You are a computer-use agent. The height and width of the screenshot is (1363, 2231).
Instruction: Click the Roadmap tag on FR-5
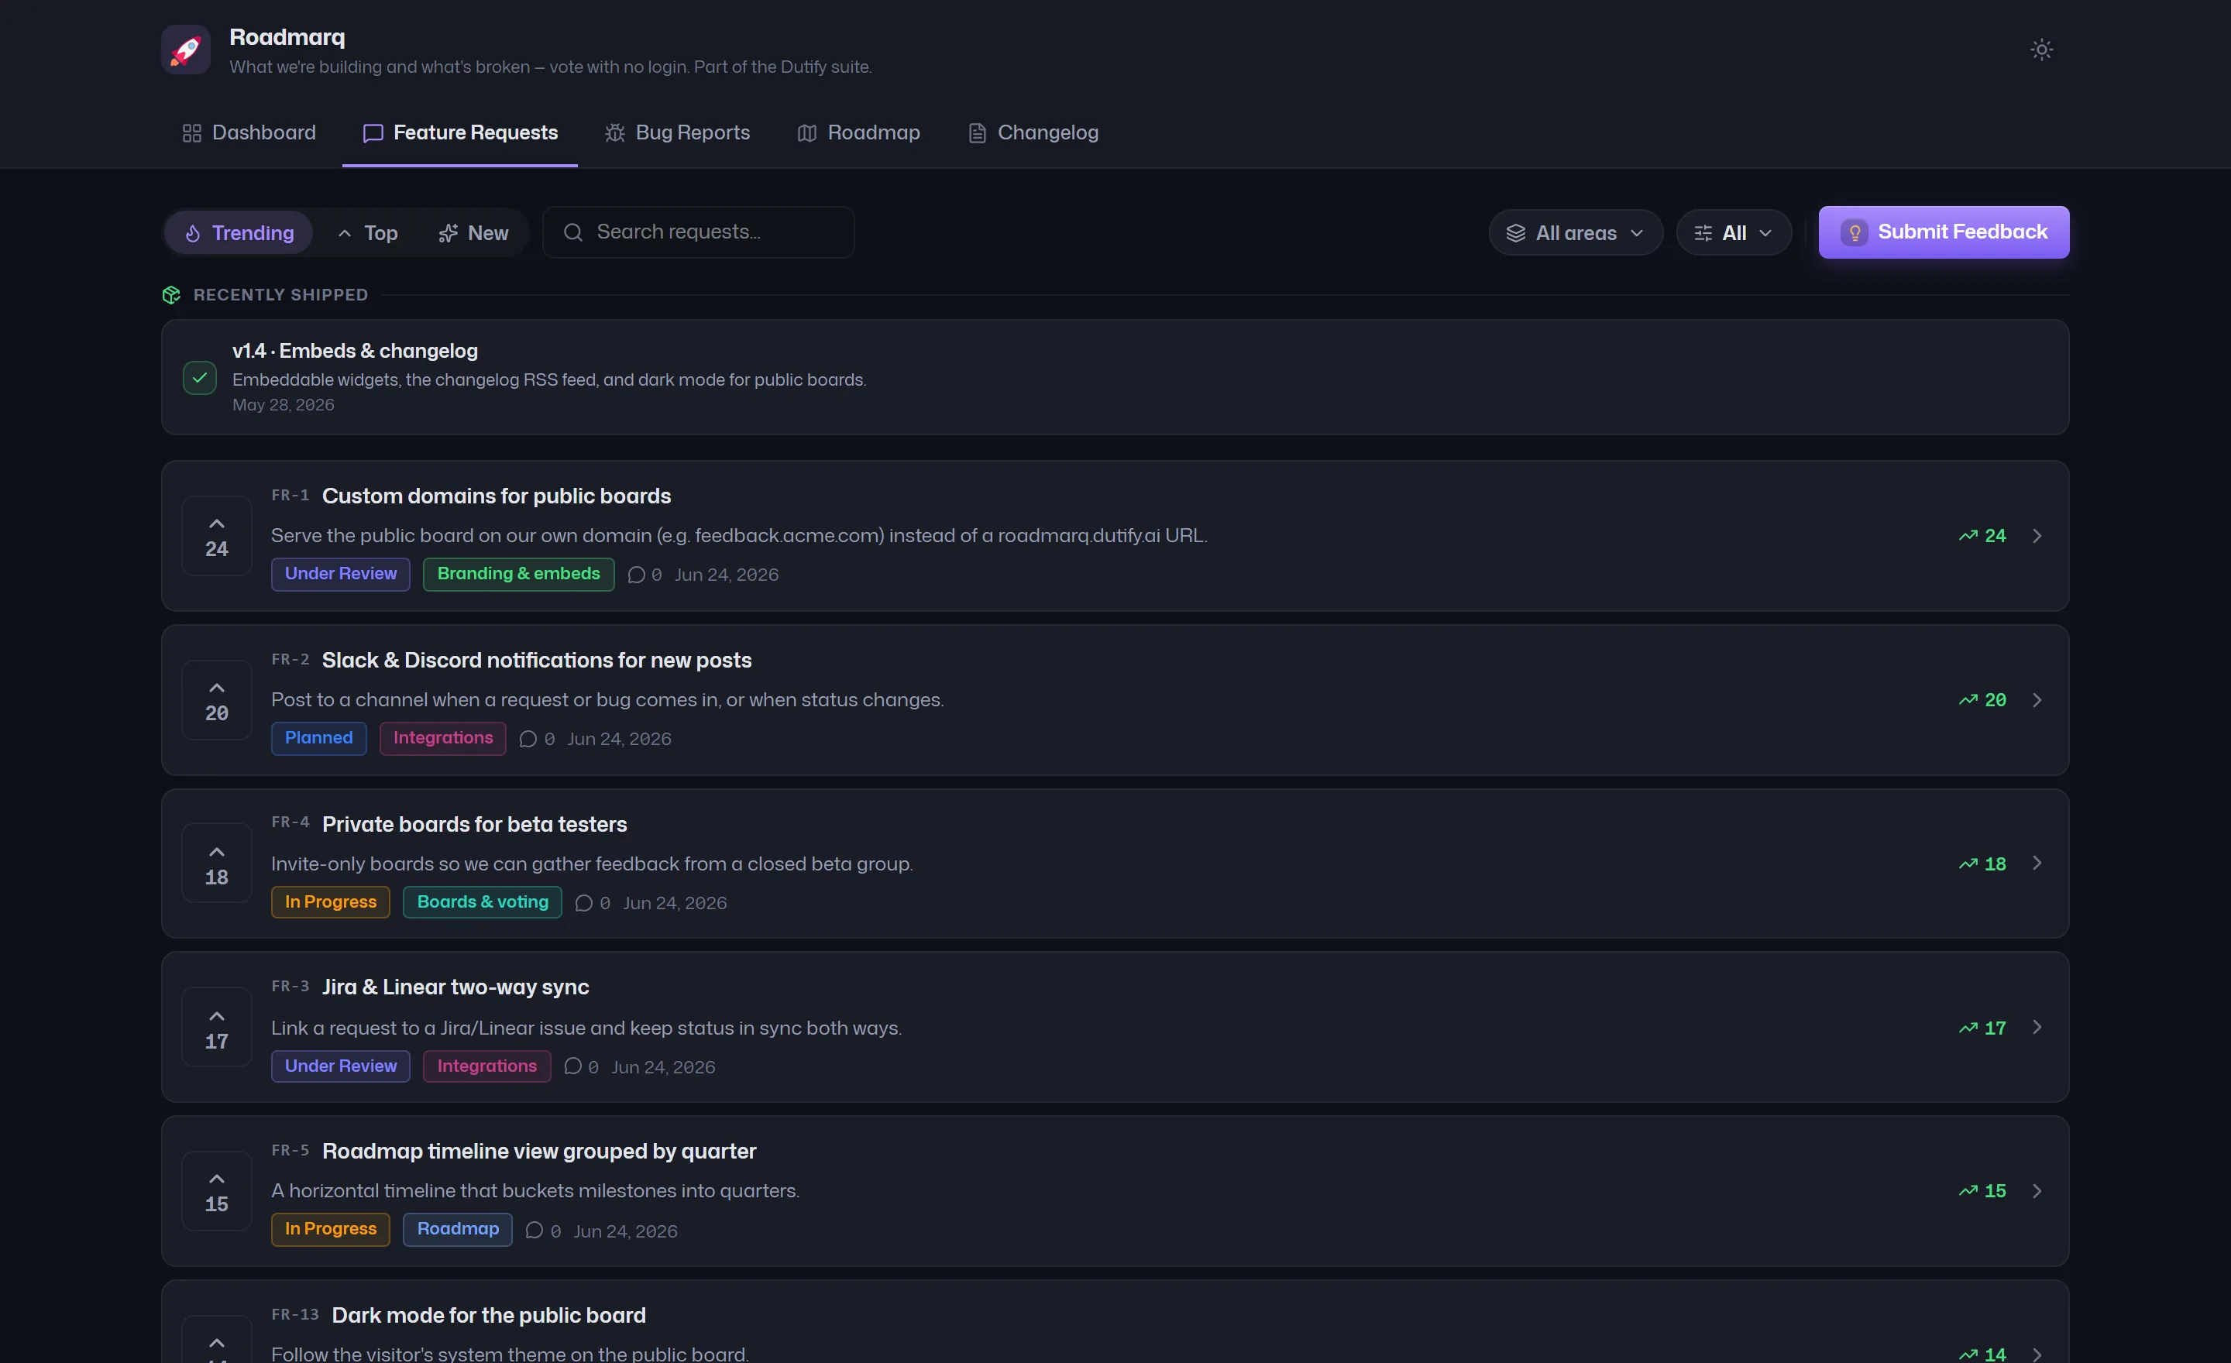pos(458,1230)
